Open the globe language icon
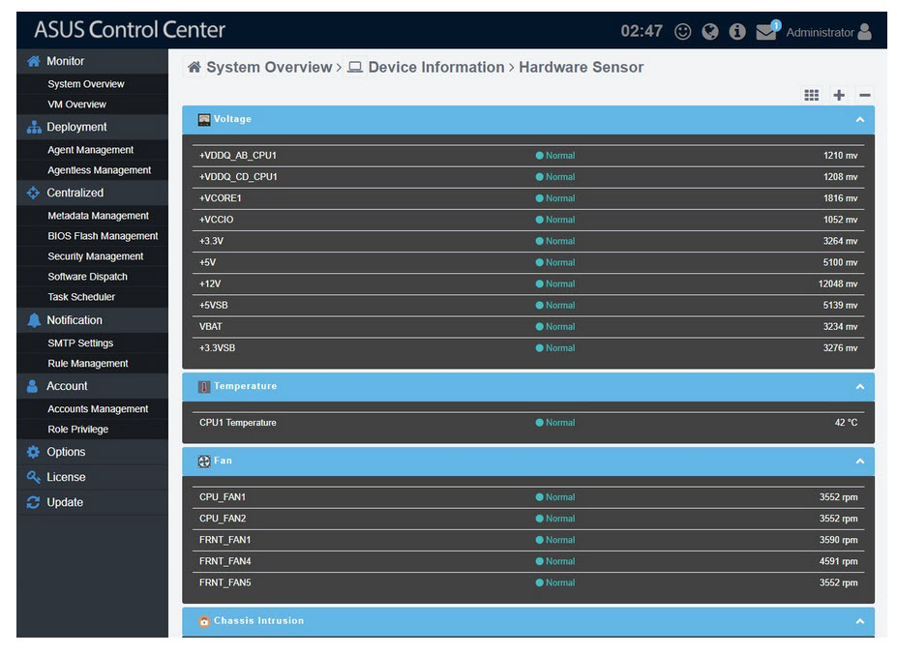897x655 pixels. click(710, 32)
